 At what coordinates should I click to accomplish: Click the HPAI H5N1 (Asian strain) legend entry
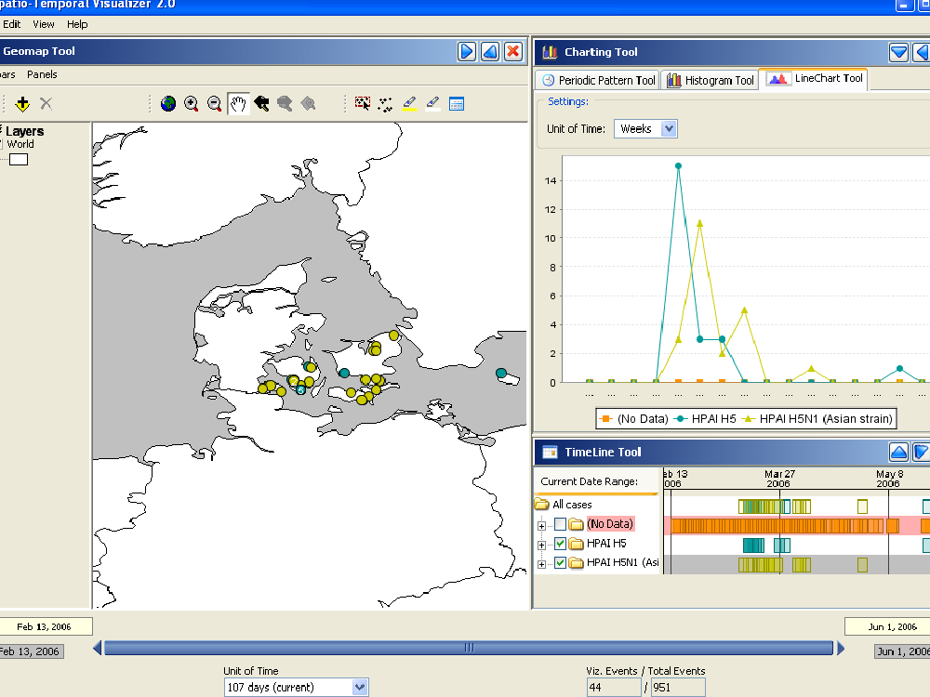click(817, 419)
